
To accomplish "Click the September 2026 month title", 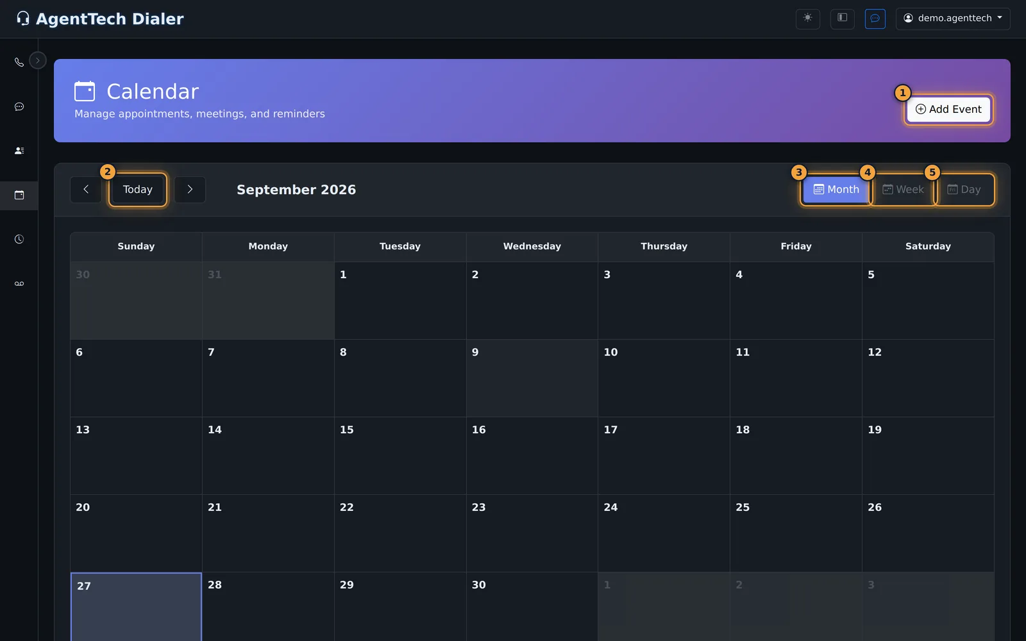I will click(296, 190).
